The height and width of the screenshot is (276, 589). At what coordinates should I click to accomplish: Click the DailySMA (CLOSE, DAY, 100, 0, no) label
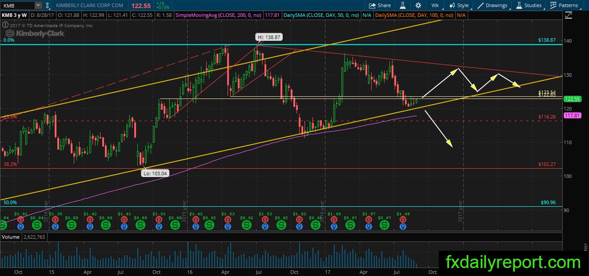pos(414,15)
